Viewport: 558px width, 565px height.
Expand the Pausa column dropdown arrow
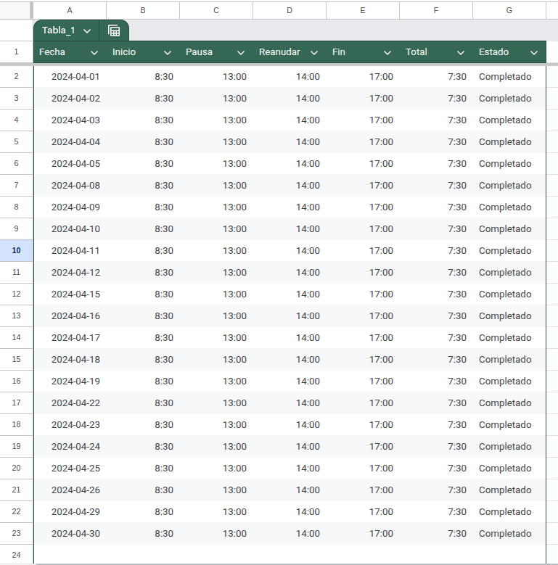click(x=241, y=52)
